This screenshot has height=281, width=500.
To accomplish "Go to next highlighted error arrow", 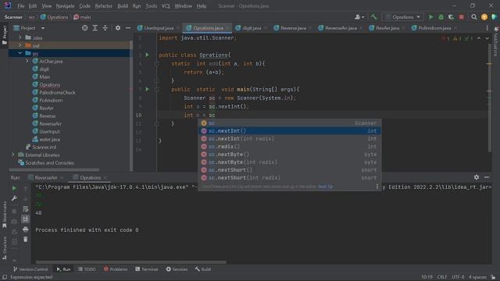I will (x=487, y=38).
